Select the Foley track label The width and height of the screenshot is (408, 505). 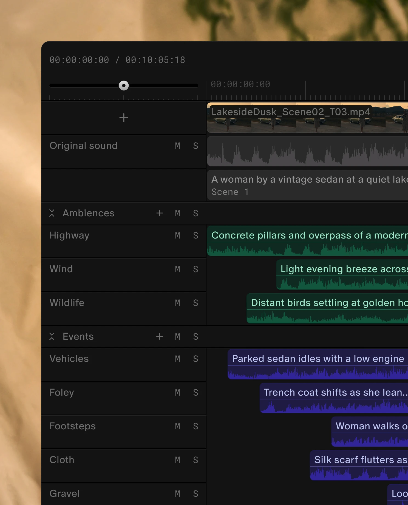tap(62, 393)
